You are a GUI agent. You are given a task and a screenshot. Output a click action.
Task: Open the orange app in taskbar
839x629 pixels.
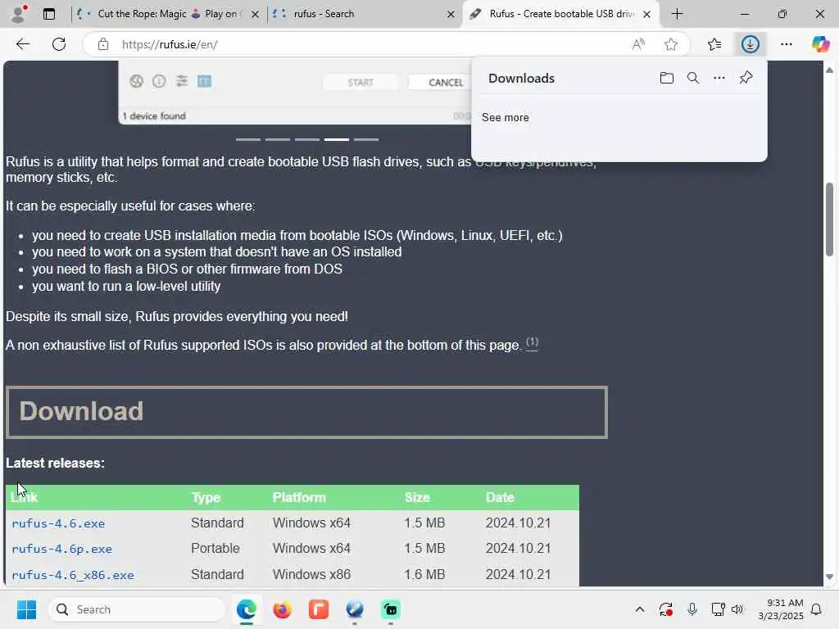tap(319, 609)
